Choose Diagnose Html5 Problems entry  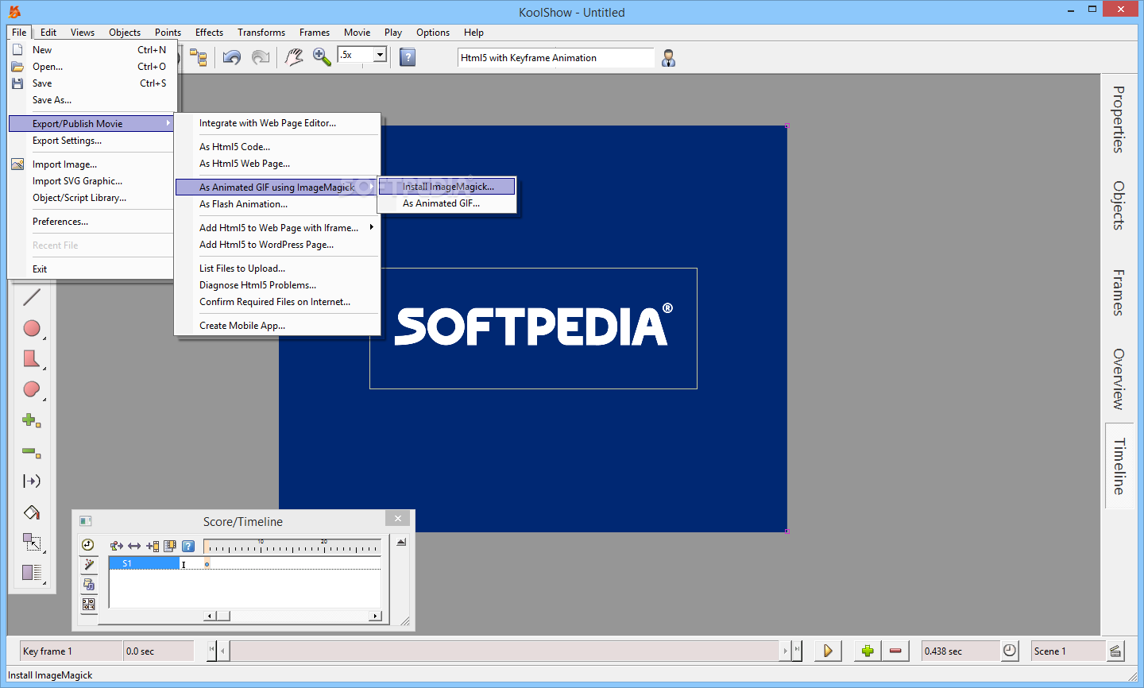click(277, 285)
